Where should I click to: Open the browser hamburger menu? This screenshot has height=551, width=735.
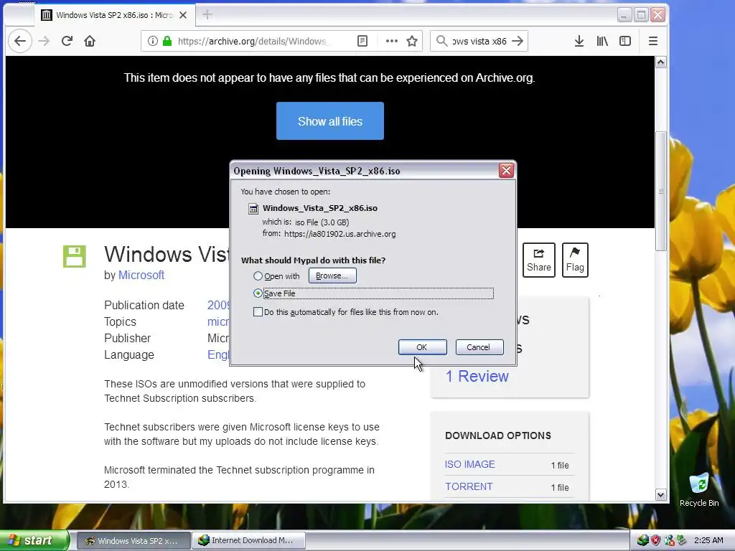tap(653, 41)
